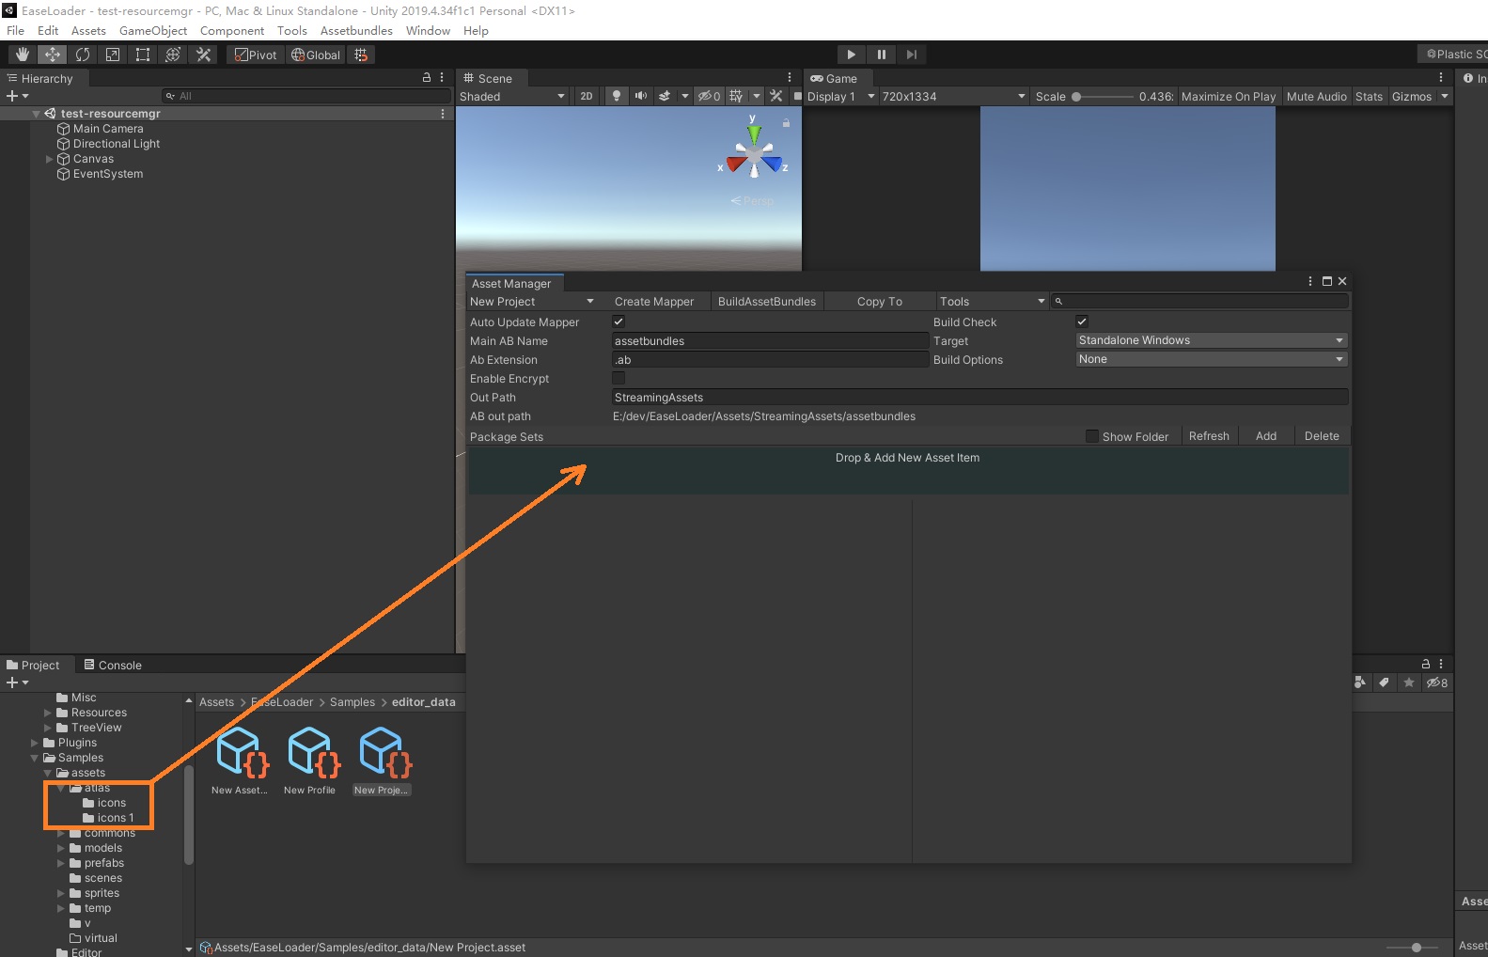1488x957 pixels.
Task: Toggle Global/Local handle rotation
Action: [316, 55]
